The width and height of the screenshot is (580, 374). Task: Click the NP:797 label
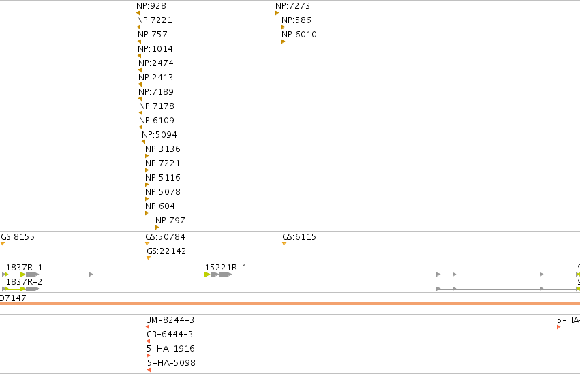170,221
